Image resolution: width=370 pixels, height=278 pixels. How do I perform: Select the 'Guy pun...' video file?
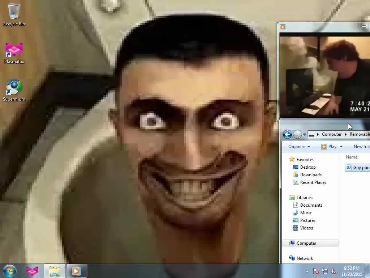pos(357,168)
